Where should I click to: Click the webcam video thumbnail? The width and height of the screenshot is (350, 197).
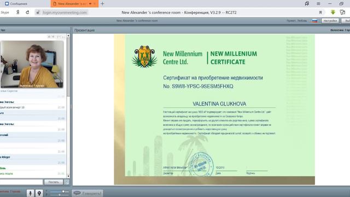[32, 64]
